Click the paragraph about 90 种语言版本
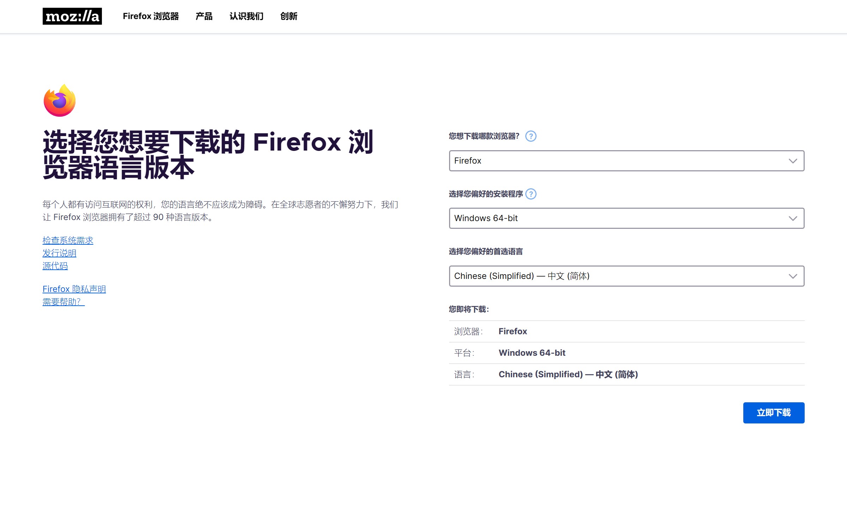This screenshot has width=847, height=525. pos(220,211)
